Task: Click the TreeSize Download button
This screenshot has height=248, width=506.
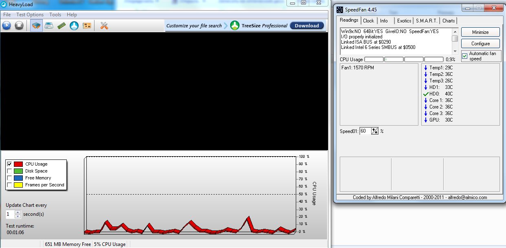Action: 307,26
